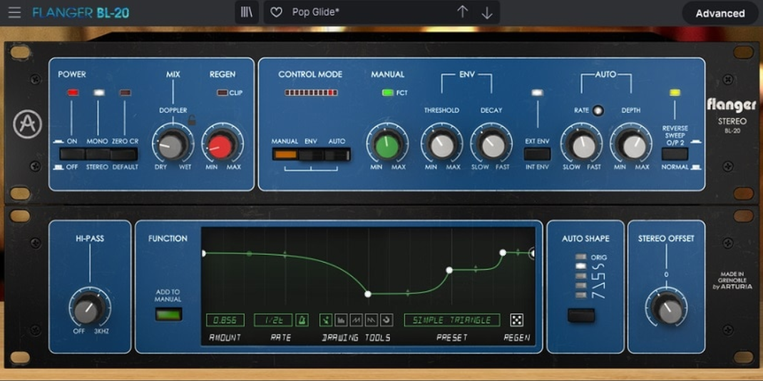Select the sawtooth auto shape LED
Screen dimensions: 763x381
(x=580, y=295)
